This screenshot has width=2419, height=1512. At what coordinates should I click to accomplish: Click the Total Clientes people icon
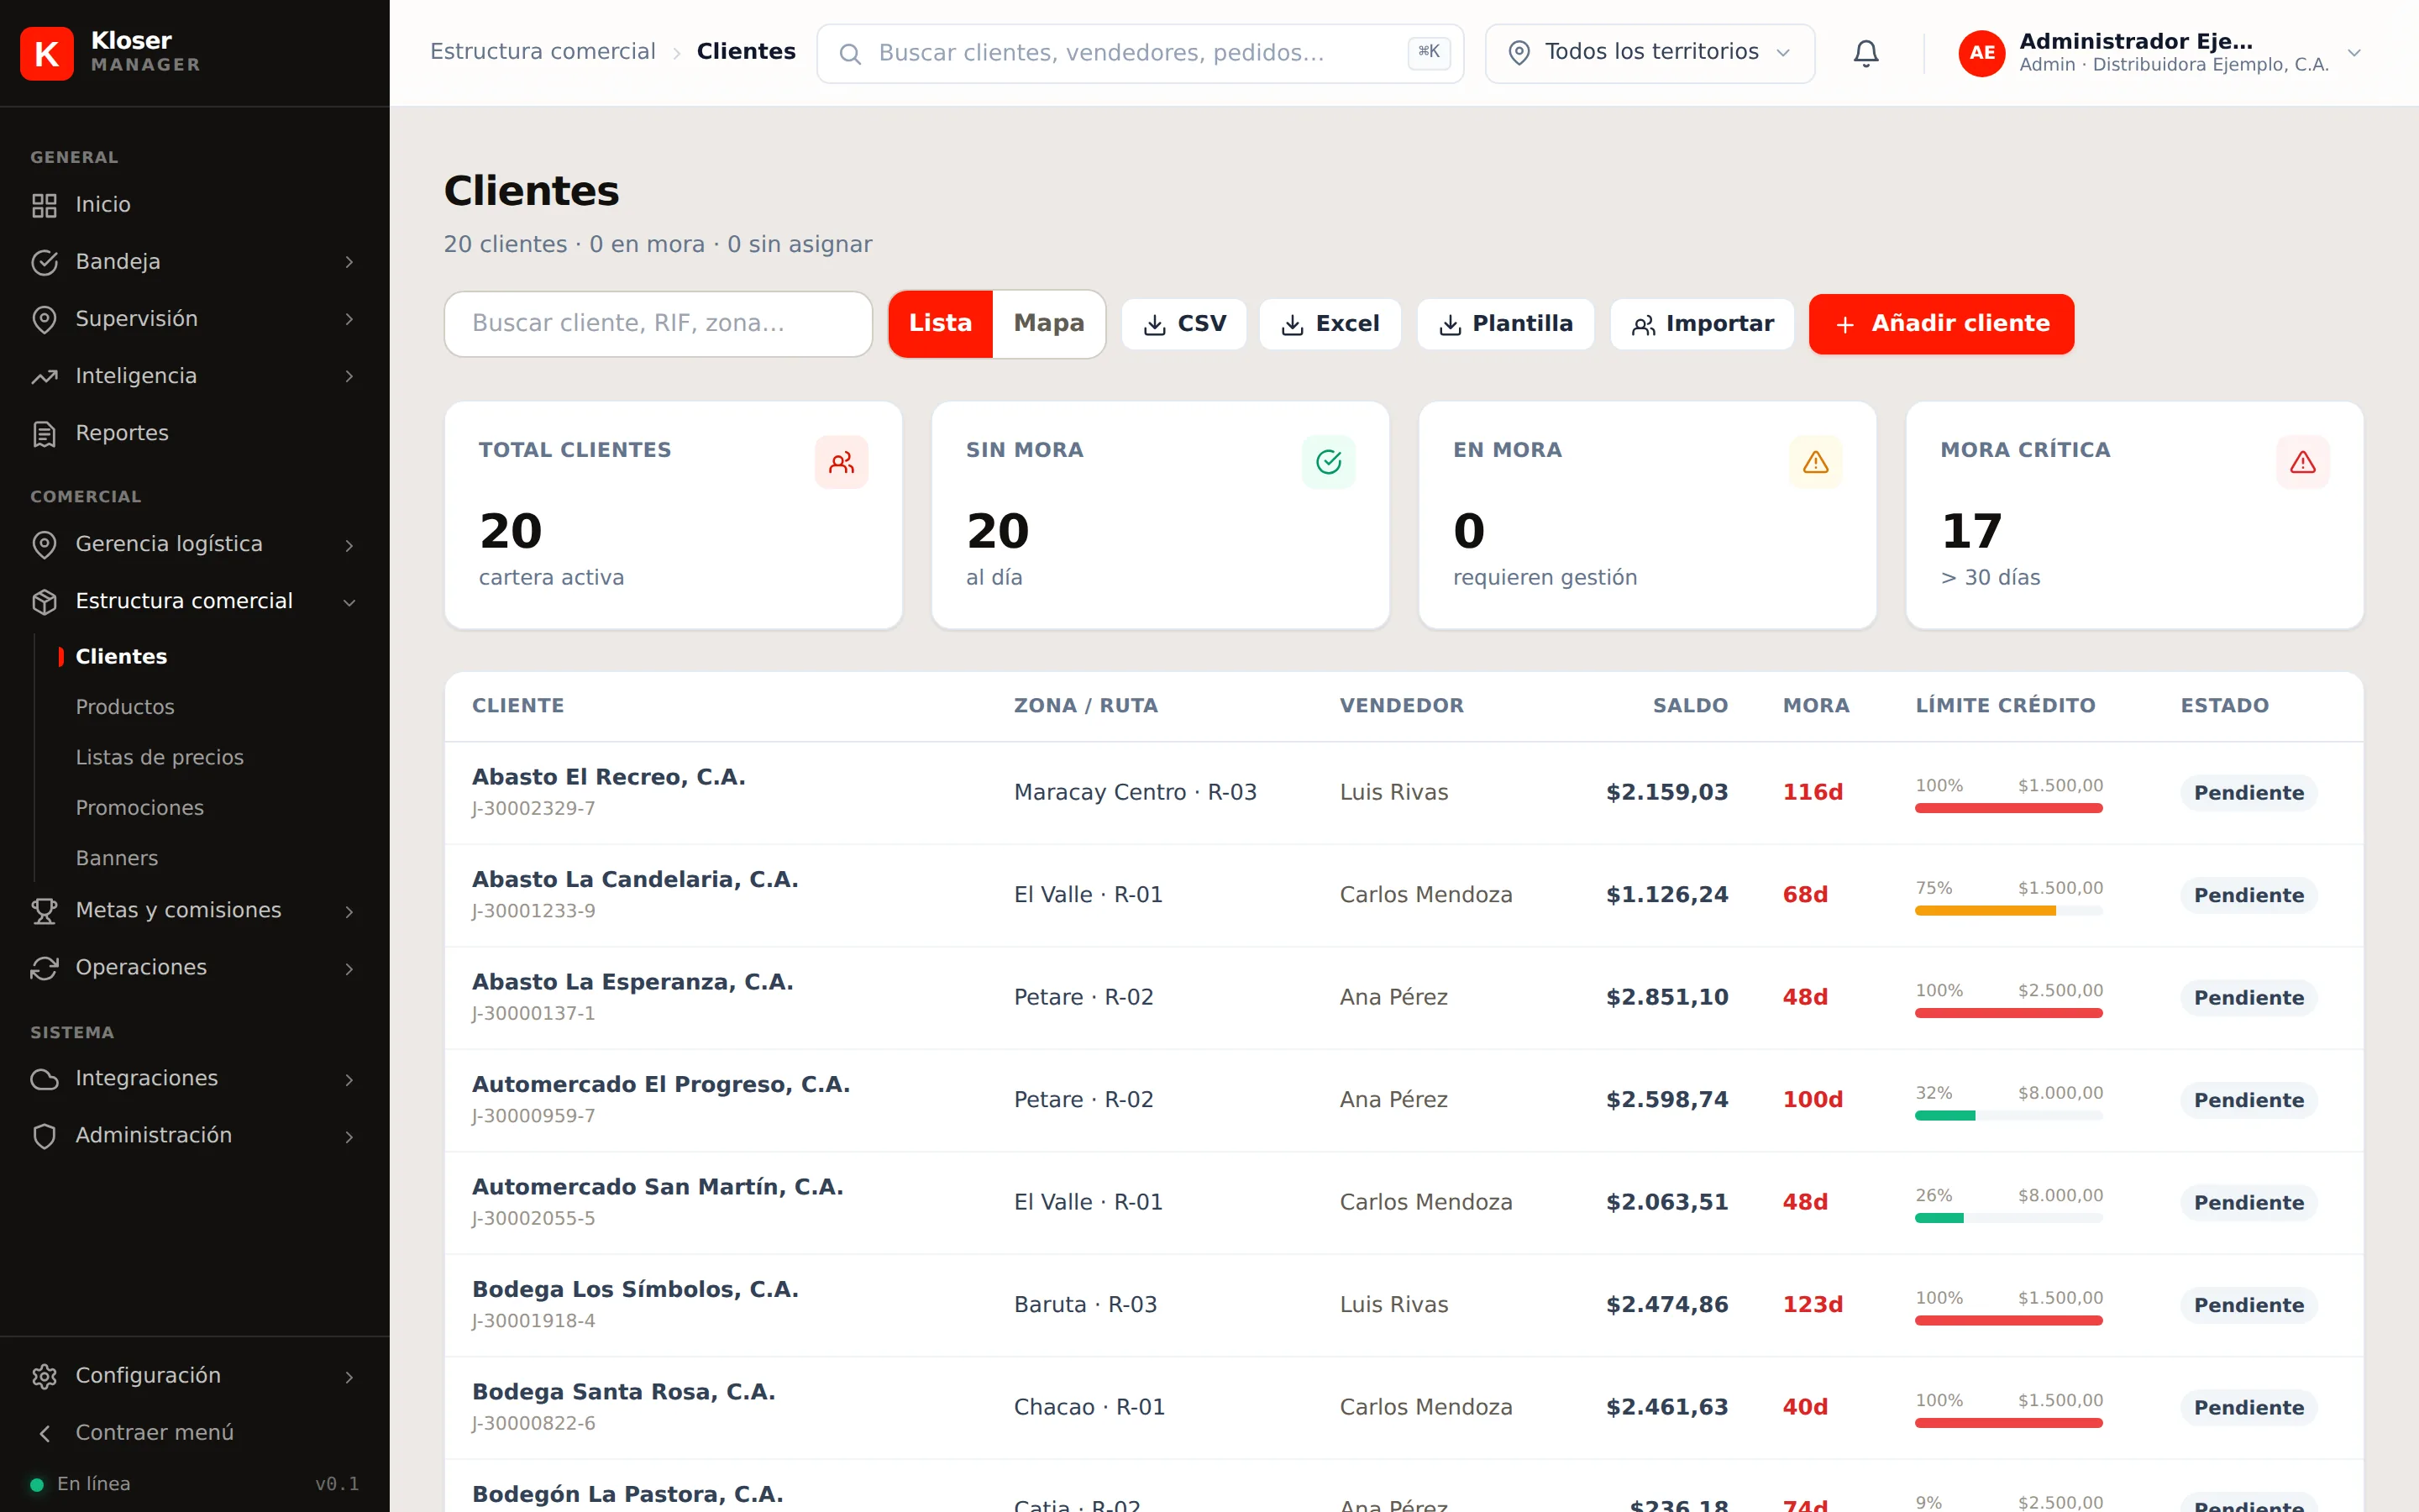pyautogui.click(x=841, y=462)
